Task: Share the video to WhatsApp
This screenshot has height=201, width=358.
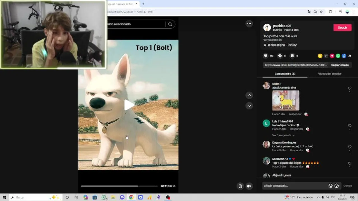Action: click(x=338, y=56)
